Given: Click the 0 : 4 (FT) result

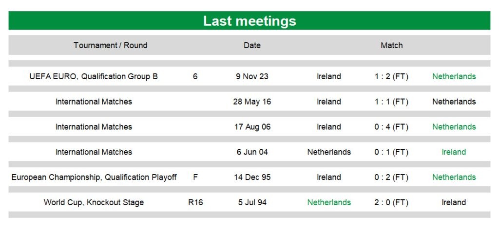Looking at the screenshot, I should pos(391,127).
